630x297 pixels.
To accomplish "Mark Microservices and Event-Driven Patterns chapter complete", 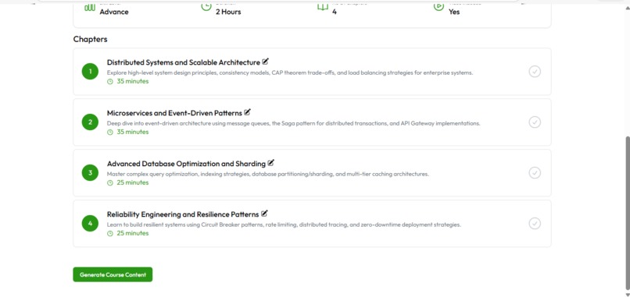I will [535, 122].
